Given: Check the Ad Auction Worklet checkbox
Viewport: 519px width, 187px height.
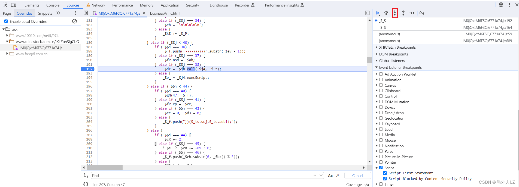Looking at the screenshot, I should tap(381, 74).
